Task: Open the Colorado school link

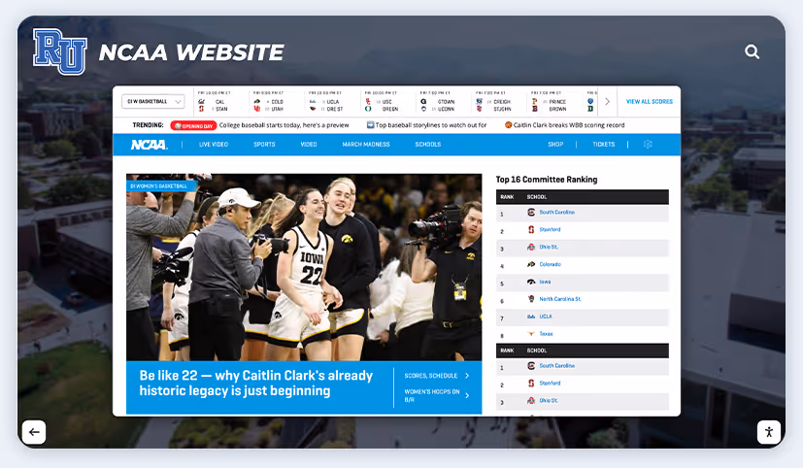Action: point(550,264)
